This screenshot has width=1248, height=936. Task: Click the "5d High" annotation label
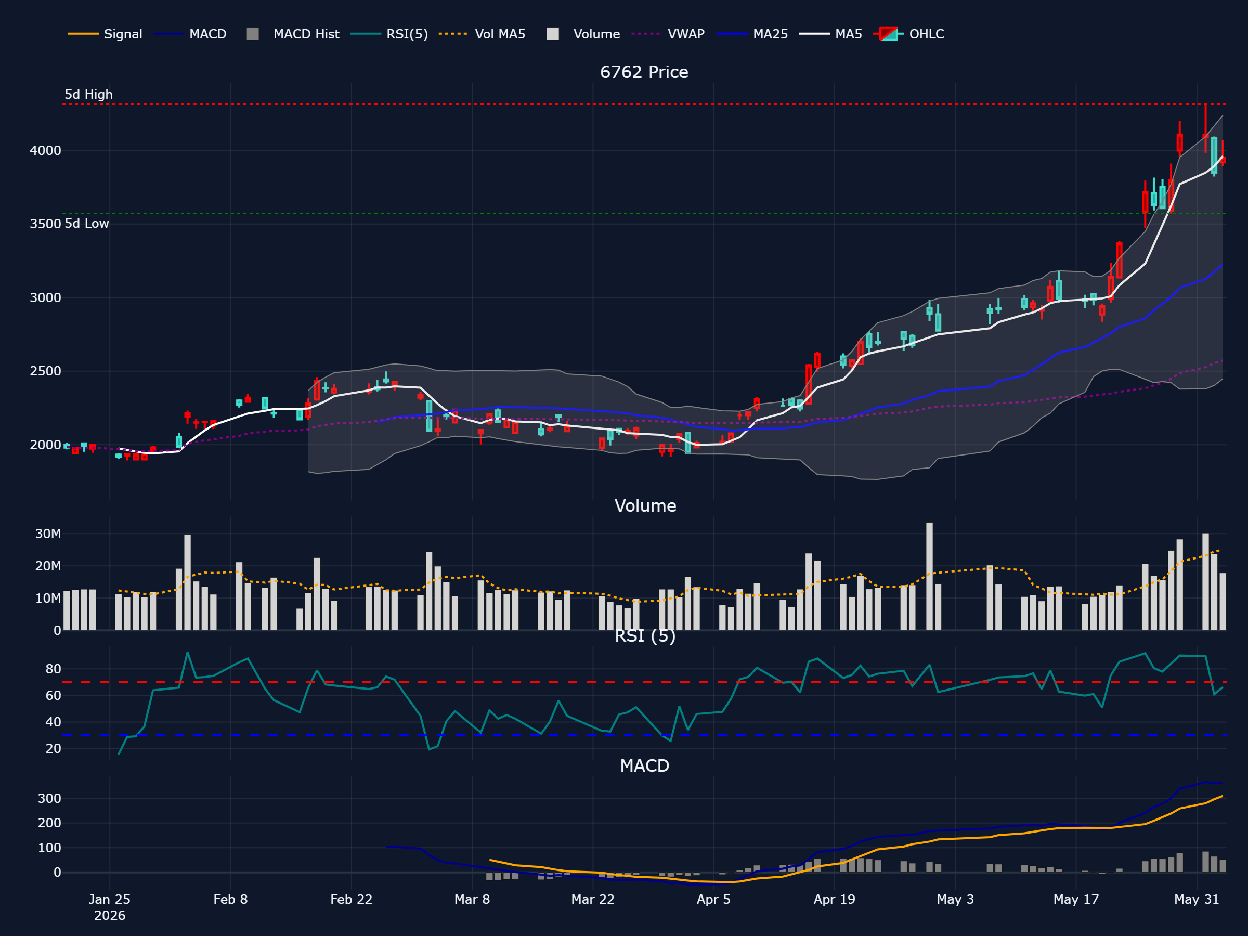coord(88,94)
